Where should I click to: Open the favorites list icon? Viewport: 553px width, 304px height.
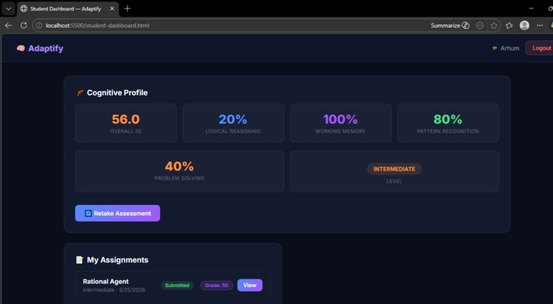tap(509, 25)
